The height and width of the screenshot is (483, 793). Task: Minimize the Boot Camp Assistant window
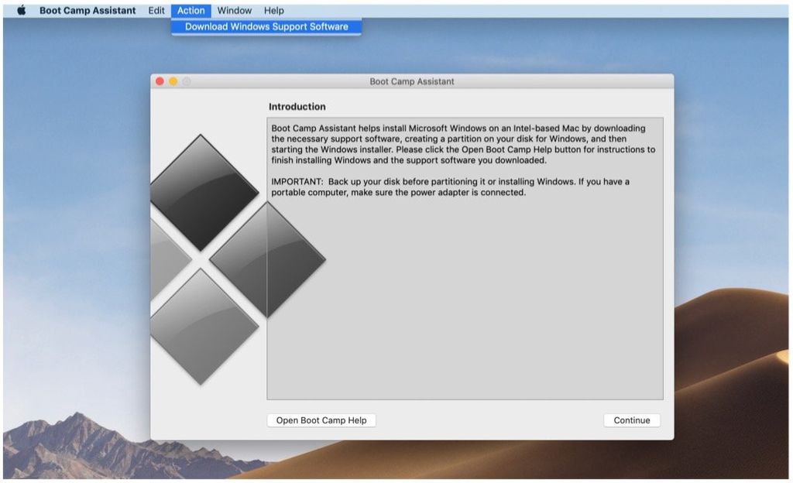pyautogui.click(x=172, y=80)
